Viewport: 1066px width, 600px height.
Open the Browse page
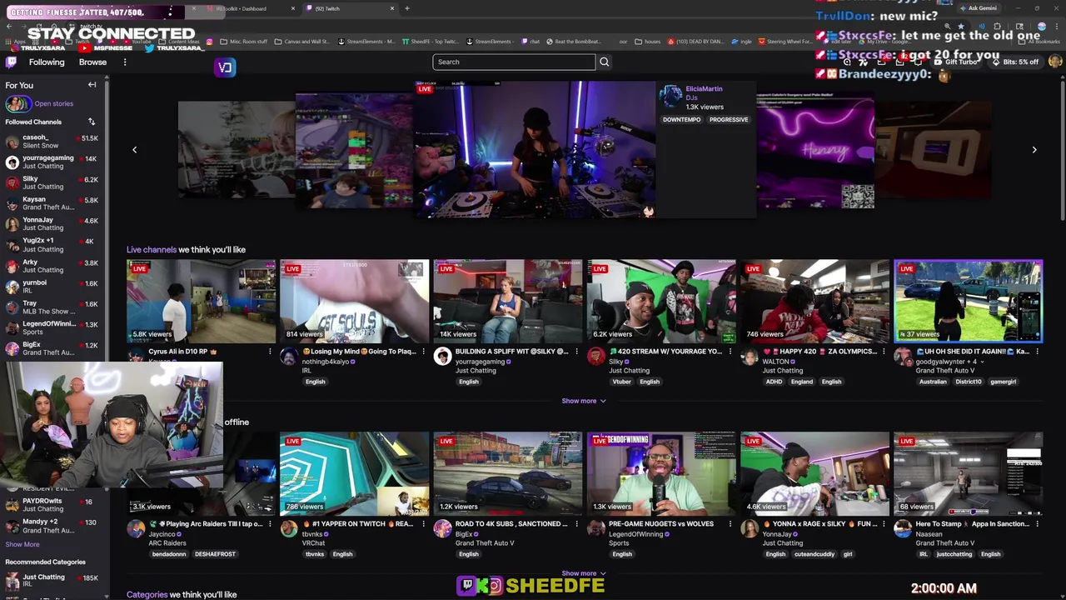click(x=92, y=62)
